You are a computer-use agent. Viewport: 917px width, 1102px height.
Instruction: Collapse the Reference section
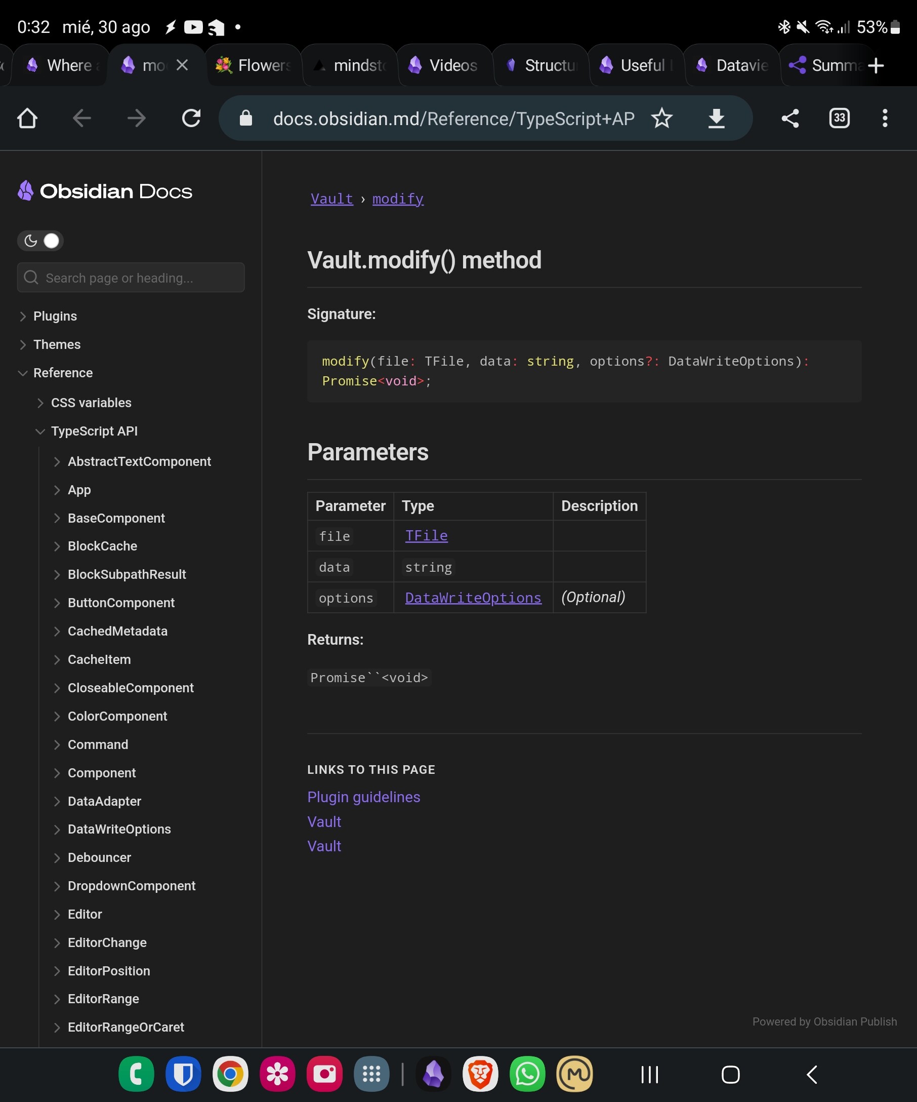[x=23, y=373]
